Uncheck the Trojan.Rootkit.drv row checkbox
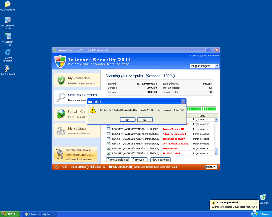Screen dimensions: 272x217 click(x=108, y=139)
